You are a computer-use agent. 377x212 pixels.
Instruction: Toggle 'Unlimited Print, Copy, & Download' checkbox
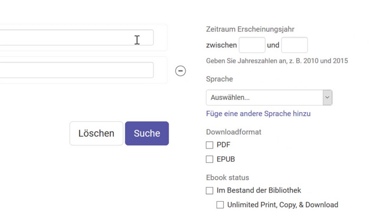(220, 205)
